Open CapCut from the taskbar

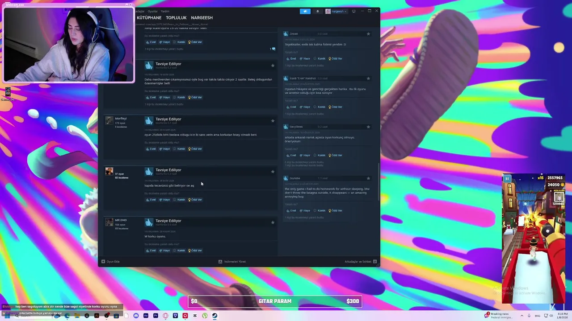pos(195,316)
